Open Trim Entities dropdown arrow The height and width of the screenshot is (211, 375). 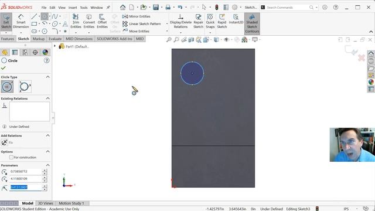[76, 33]
